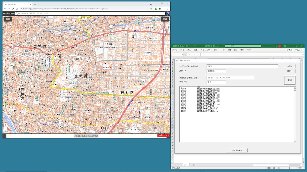Switch to Page Break Preview icon
The height and width of the screenshot is (172, 307).
tap(278, 168)
